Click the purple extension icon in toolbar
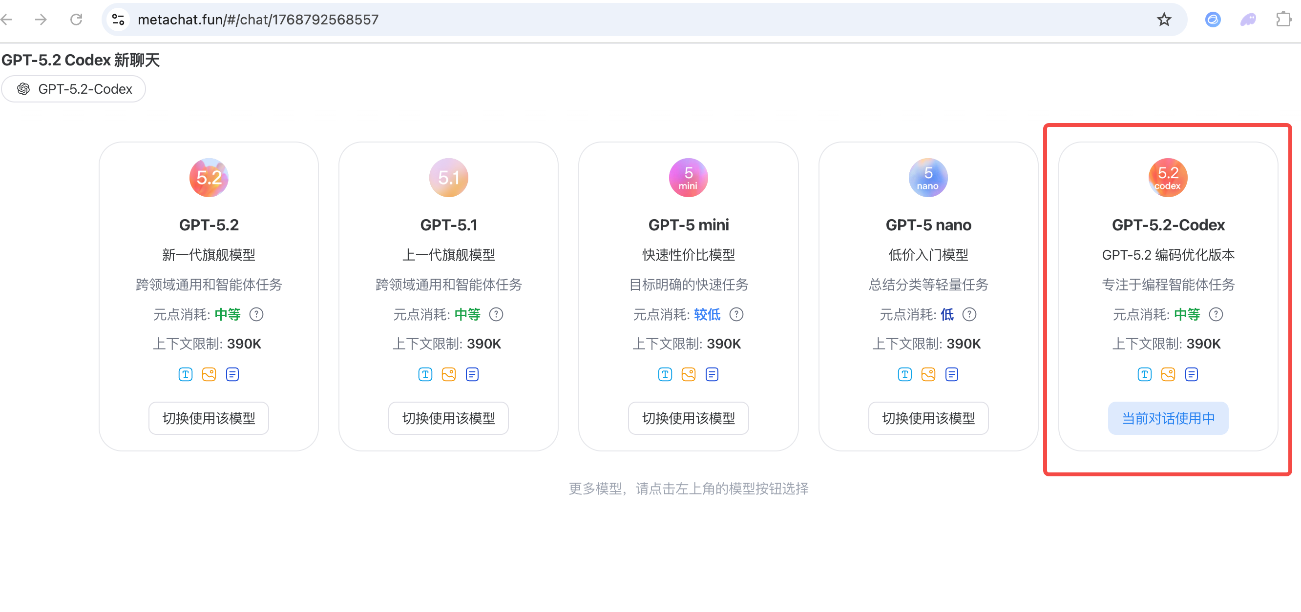 [x=1247, y=20]
